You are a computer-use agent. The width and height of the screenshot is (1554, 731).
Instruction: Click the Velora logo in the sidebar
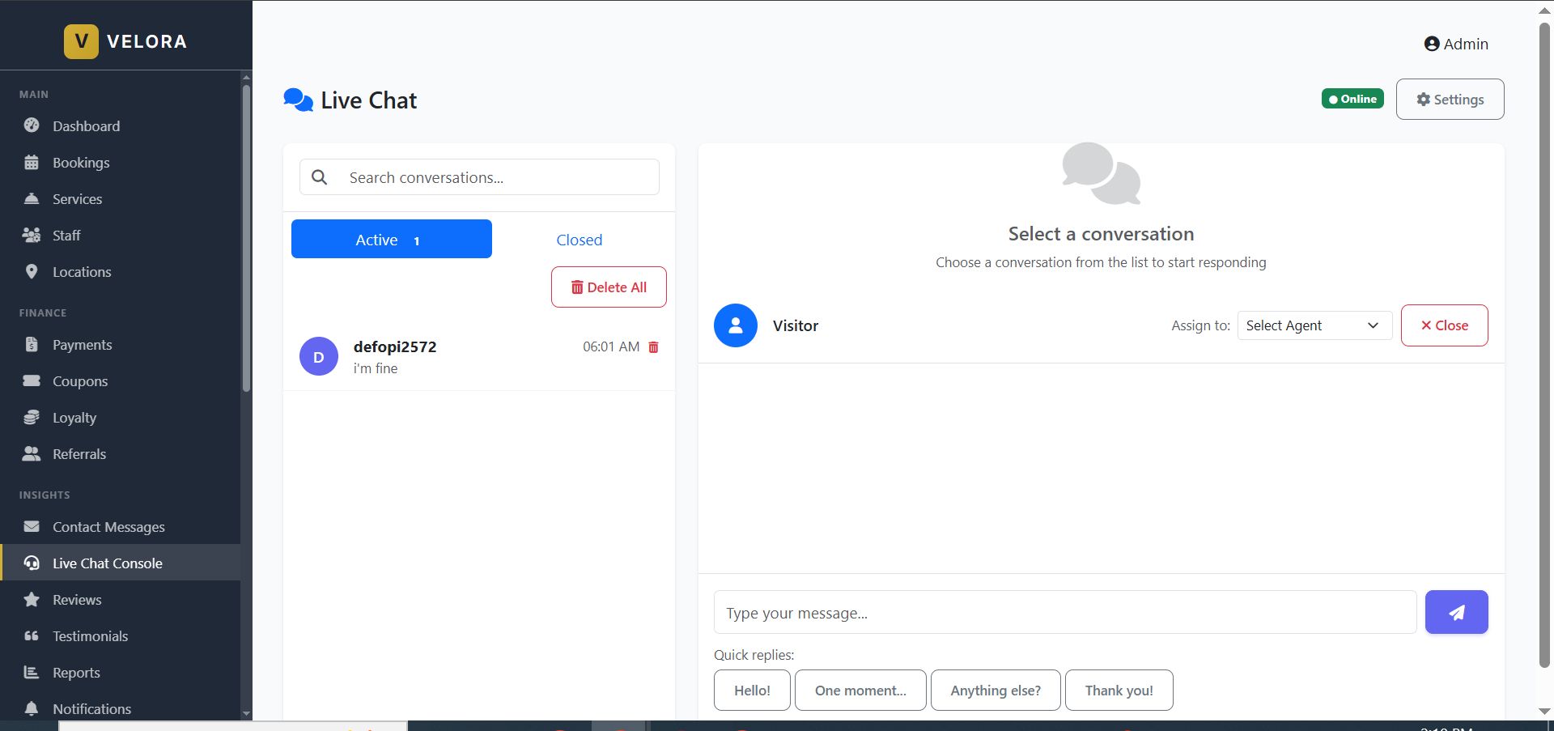(125, 41)
